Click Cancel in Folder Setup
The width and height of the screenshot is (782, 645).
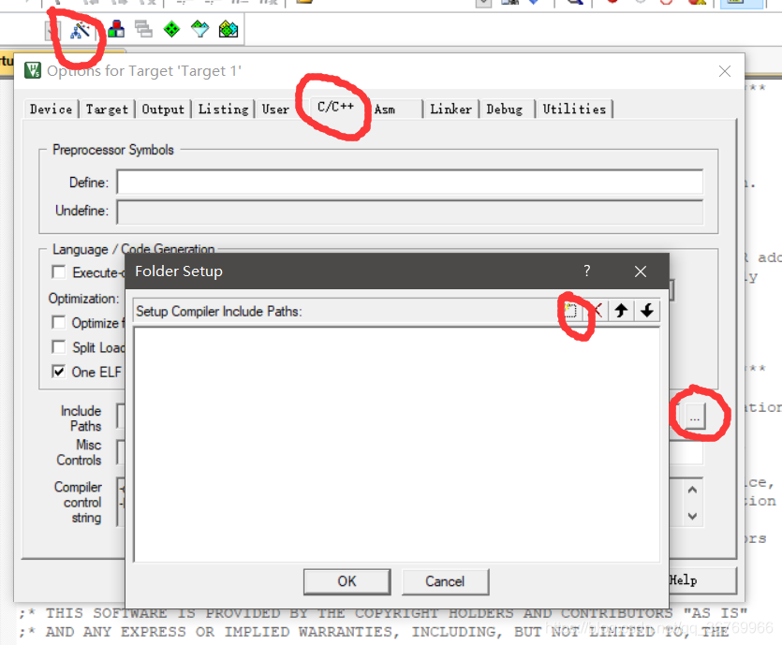tap(445, 581)
